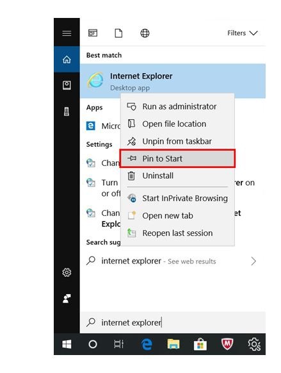281x373 pixels.
Task: Open the hamburger menu in the sidebar
Action: coord(67,33)
